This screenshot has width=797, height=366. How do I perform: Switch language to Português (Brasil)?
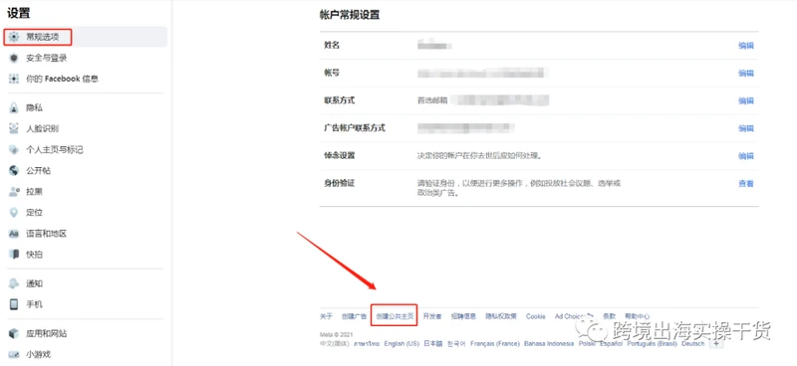click(x=653, y=344)
